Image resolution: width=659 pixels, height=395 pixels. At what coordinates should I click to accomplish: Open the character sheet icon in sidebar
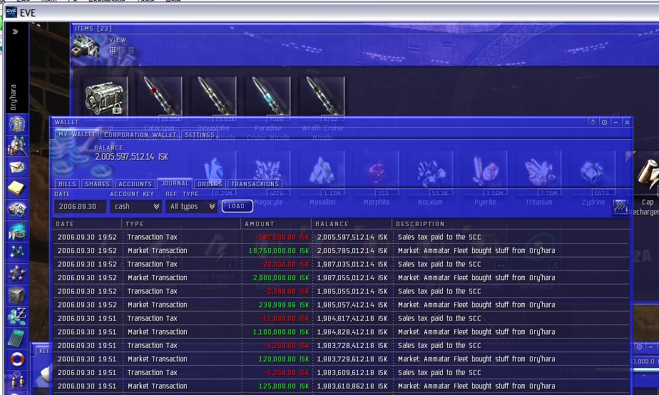(x=17, y=124)
